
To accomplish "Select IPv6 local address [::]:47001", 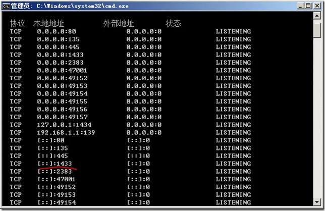I will tap(57, 179).
